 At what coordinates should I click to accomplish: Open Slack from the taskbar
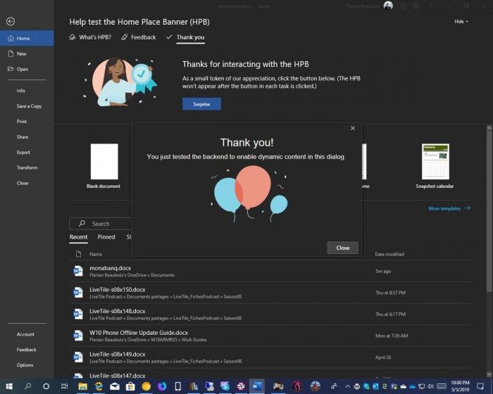[x=241, y=386]
